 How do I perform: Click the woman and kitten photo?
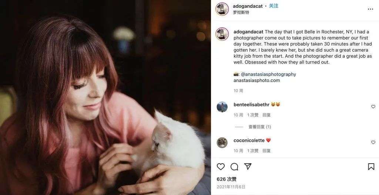coord(105,97)
